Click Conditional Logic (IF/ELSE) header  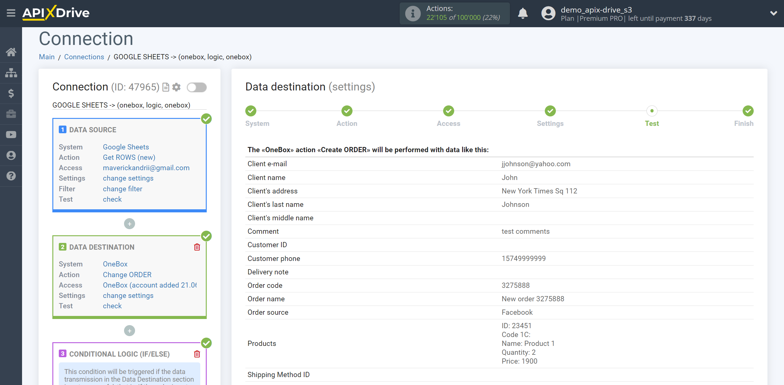click(119, 354)
